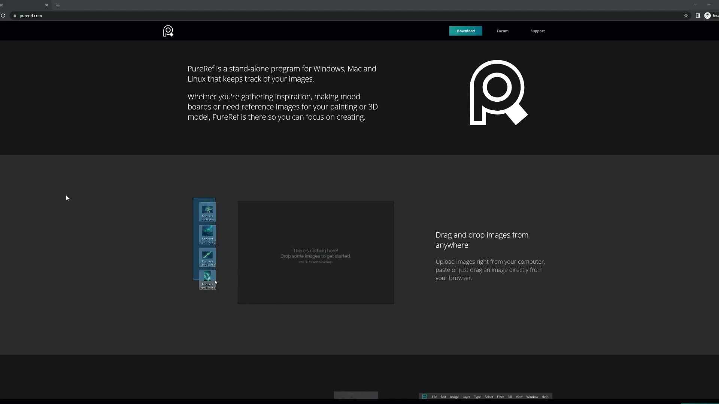
Task: Click the 'PureRef is a stand-alone program' paragraph
Action: [x=282, y=74]
